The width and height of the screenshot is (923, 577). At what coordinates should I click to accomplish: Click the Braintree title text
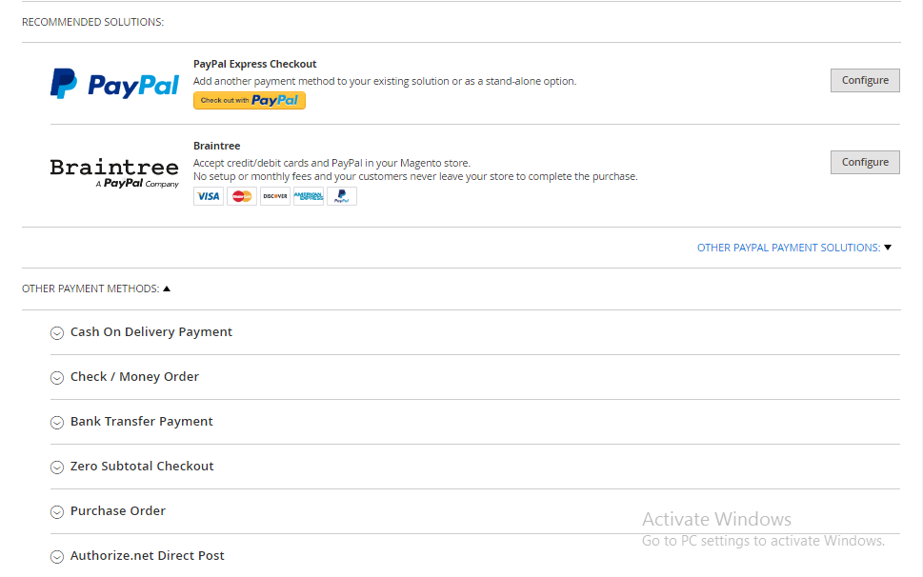pyautogui.click(x=216, y=146)
